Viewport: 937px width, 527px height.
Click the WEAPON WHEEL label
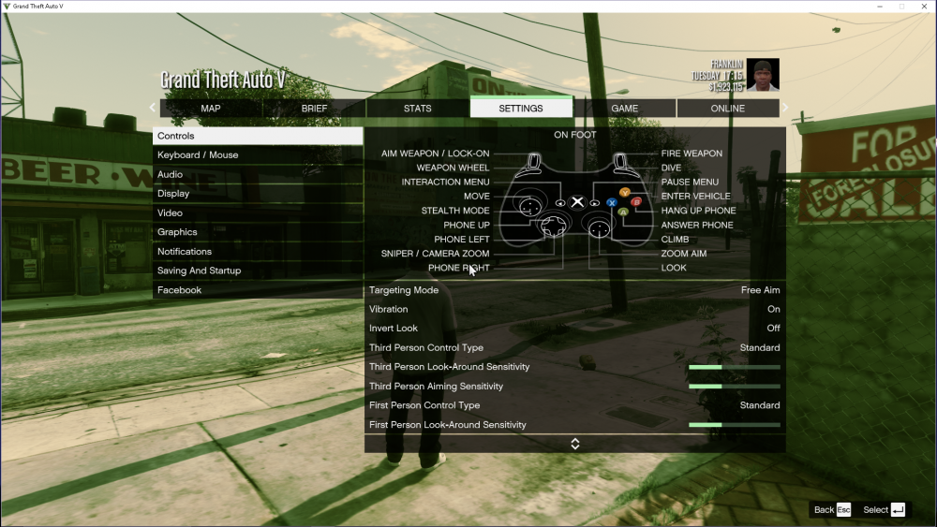(453, 168)
